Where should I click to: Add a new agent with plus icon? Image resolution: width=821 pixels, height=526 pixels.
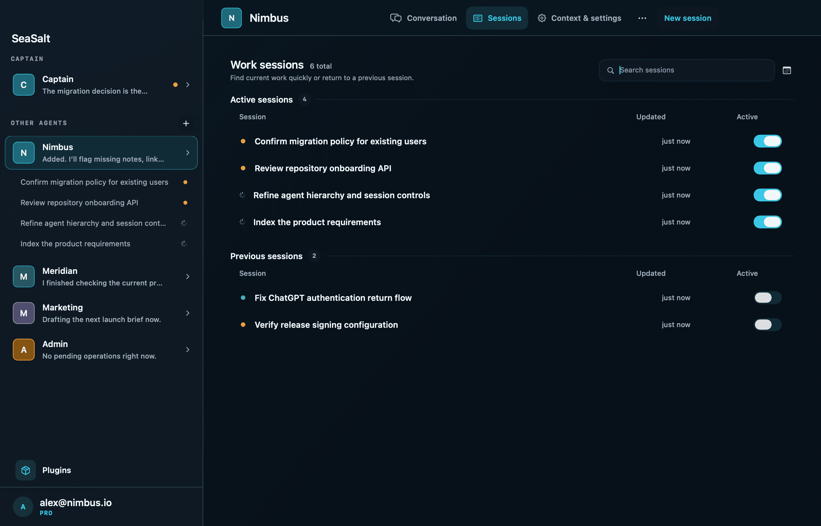186,123
